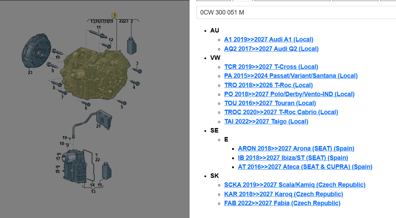Select the mechatronic unit labeled 13
This screenshot has width=396, height=218.
pos(74,167)
